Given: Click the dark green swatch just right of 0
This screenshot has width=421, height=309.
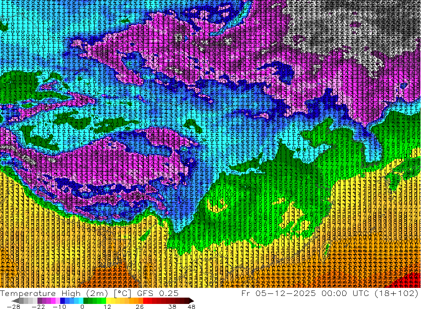Looking at the screenshot, I should tap(85, 301).
